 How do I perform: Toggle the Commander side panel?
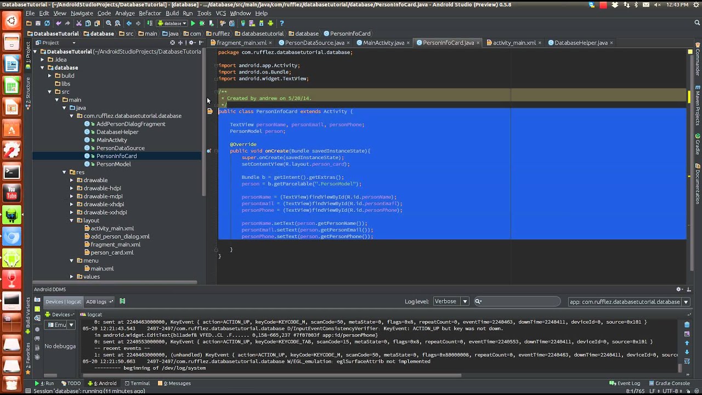point(698,59)
